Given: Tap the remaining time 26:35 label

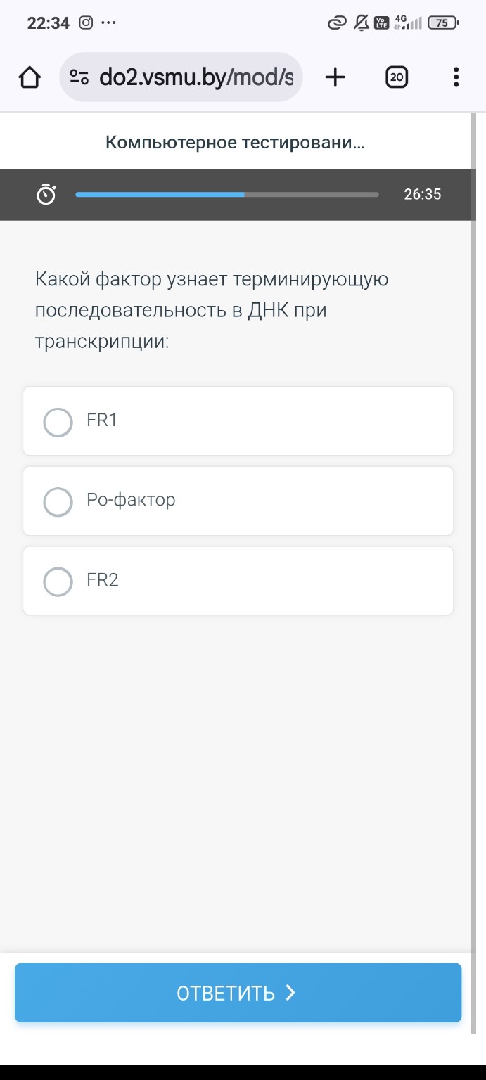Looking at the screenshot, I should (423, 194).
